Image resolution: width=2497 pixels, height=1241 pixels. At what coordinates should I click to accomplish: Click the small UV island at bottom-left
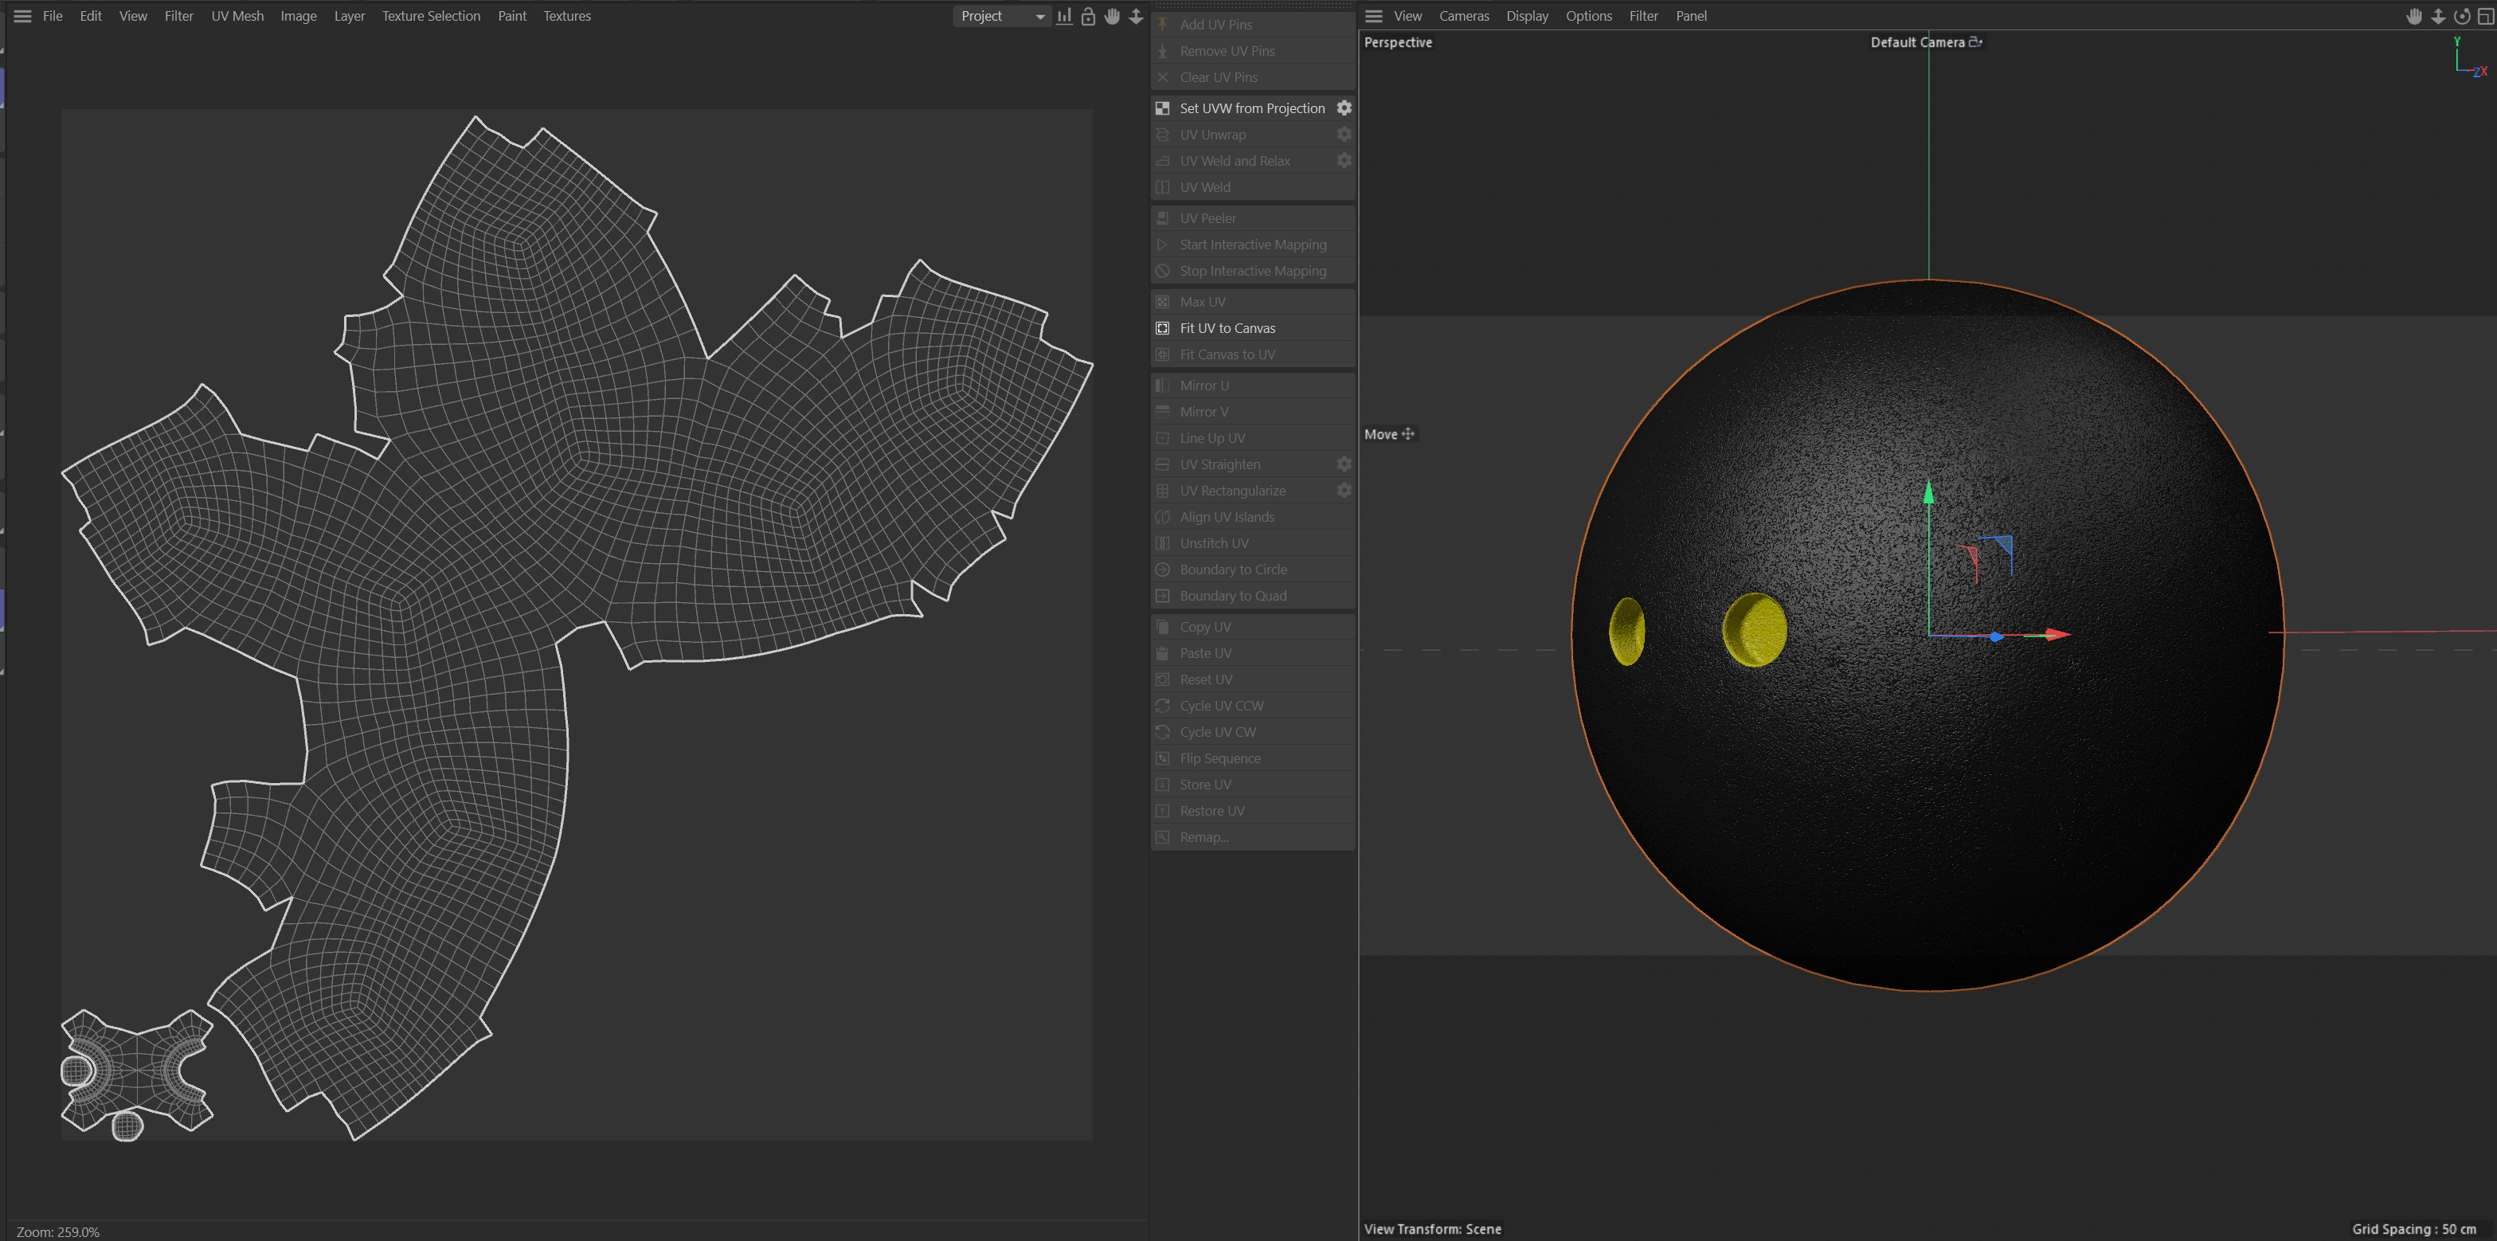pos(137,1071)
